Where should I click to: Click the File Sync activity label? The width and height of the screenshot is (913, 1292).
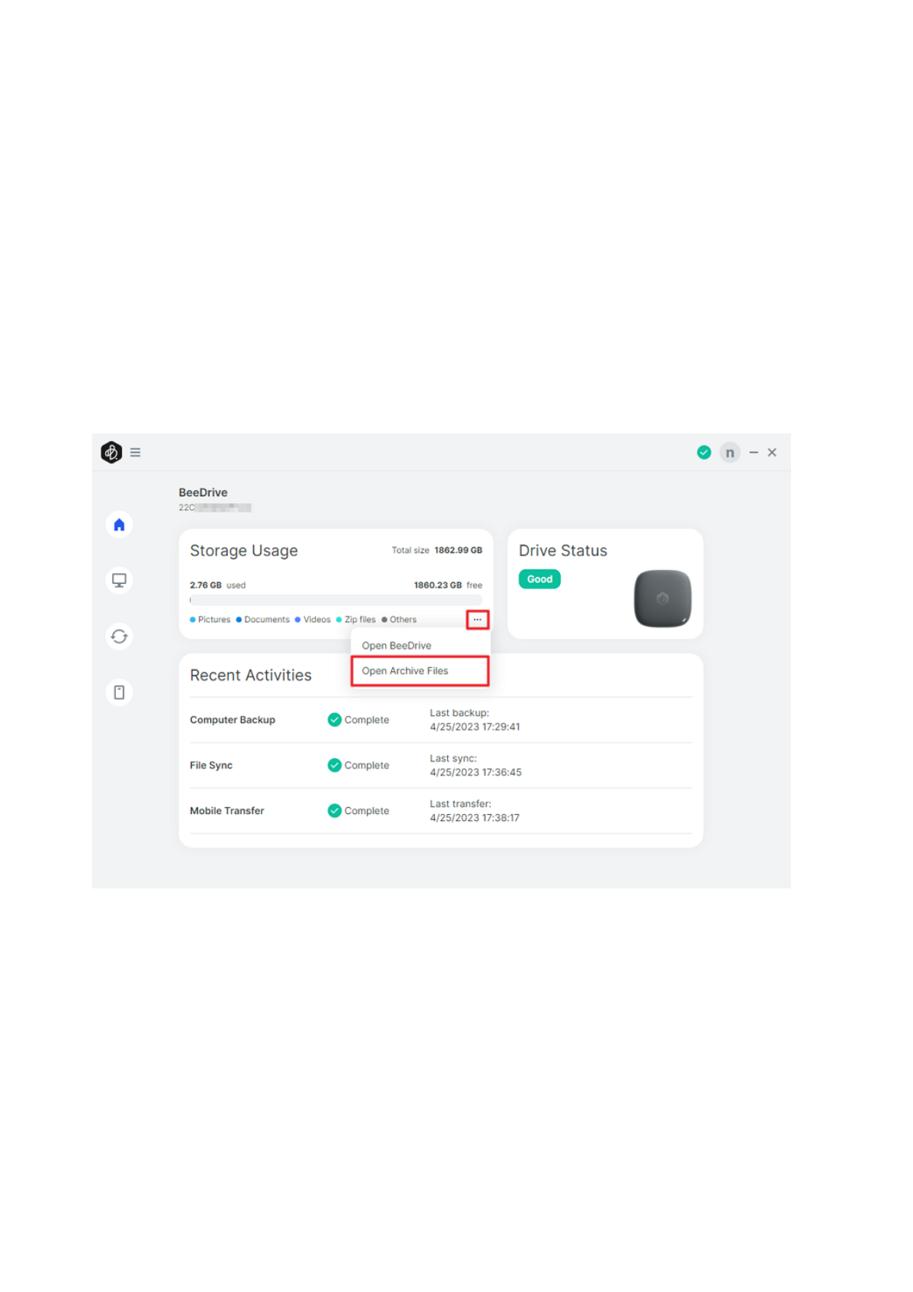click(211, 765)
